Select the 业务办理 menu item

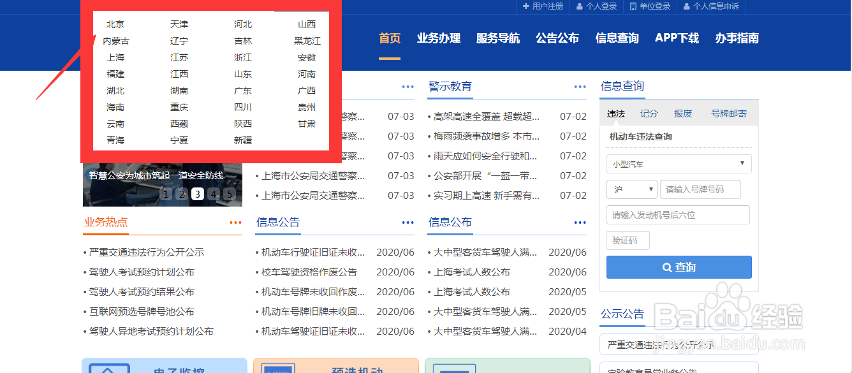[438, 38]
